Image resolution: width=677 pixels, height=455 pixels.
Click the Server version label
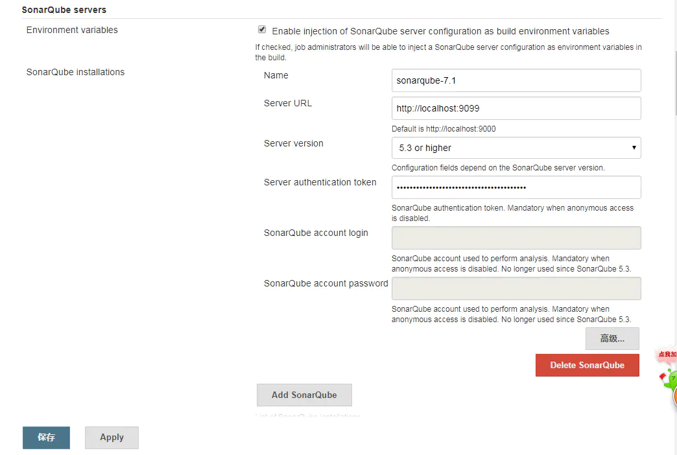click(x=293, y=143)
